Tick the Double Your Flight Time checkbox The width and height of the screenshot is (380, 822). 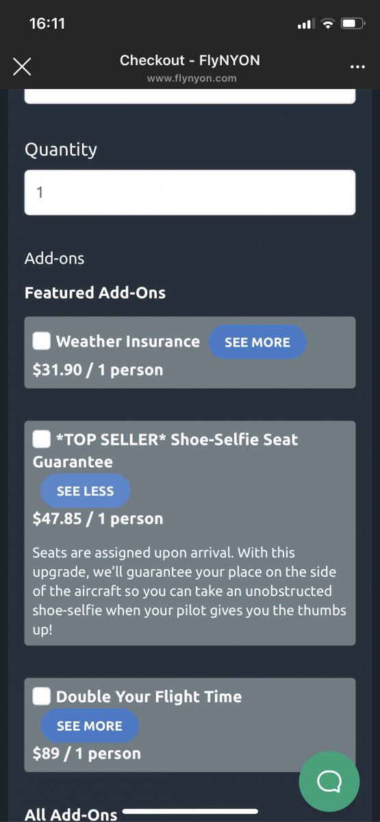tap(42, 696)
